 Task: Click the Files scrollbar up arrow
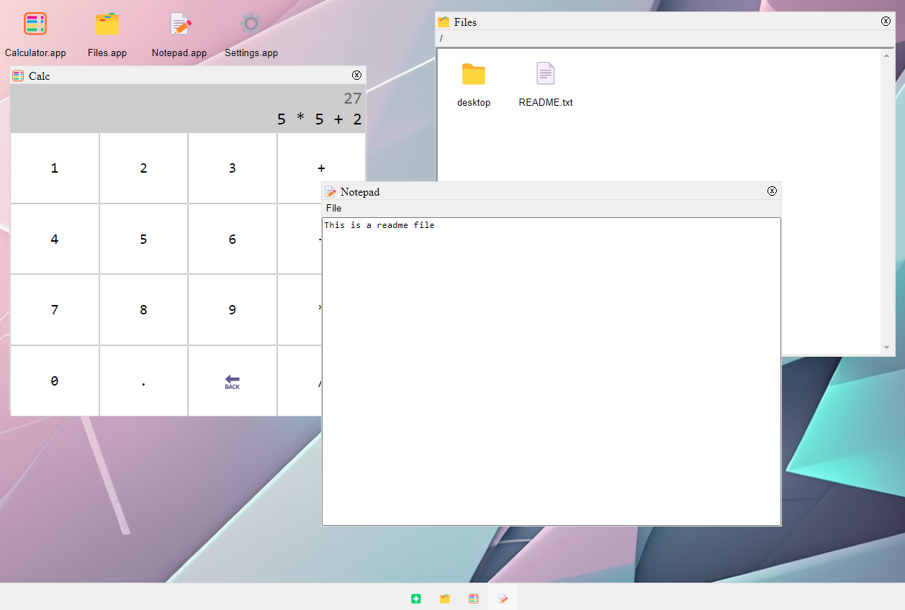(x=886, y=55)
